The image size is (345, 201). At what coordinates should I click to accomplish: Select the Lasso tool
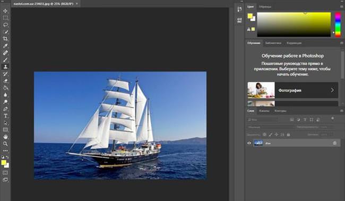click(5, 25)
